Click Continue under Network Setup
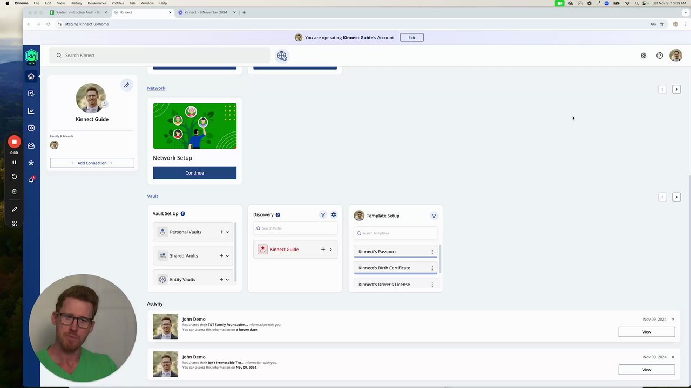This screenshot has height=388, width=691. (194, 173)
